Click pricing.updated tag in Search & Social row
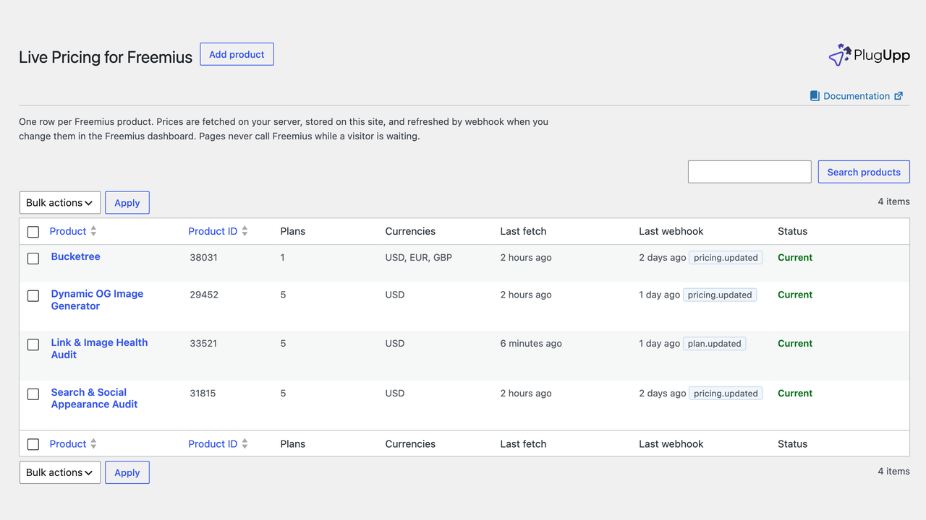This screenshot has height=520, width=926. tap(726, 394)
